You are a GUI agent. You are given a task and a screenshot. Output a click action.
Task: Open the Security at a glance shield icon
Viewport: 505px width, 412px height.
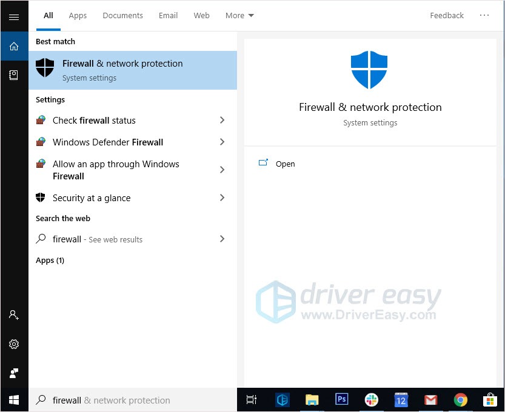40,198
